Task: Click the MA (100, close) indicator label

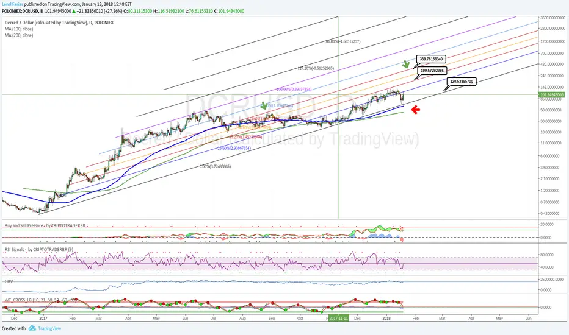Action: (19, 29)
